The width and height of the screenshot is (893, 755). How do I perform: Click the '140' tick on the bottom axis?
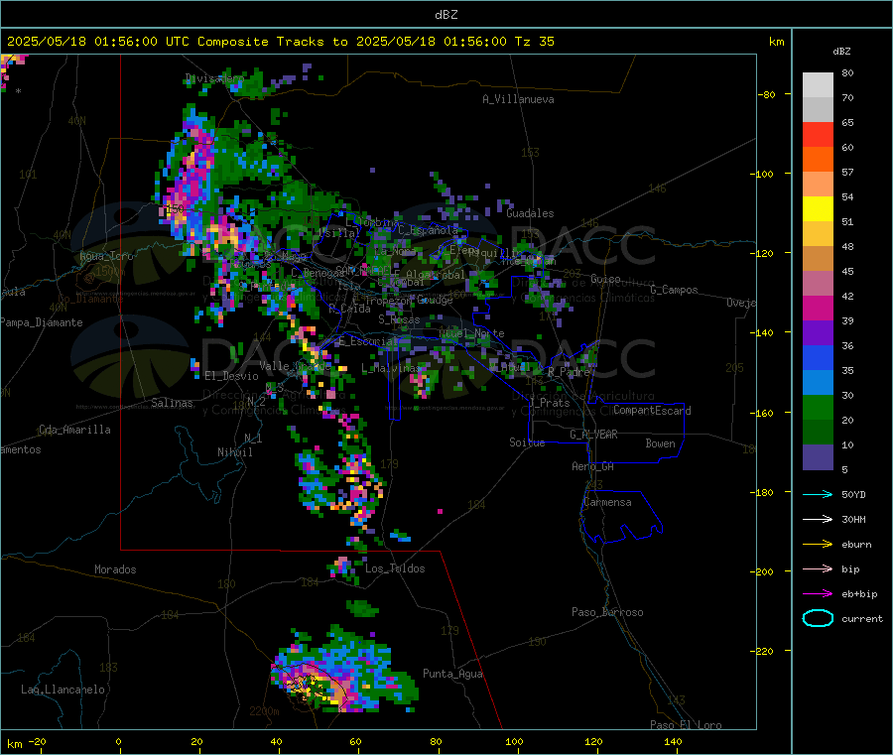673,741
